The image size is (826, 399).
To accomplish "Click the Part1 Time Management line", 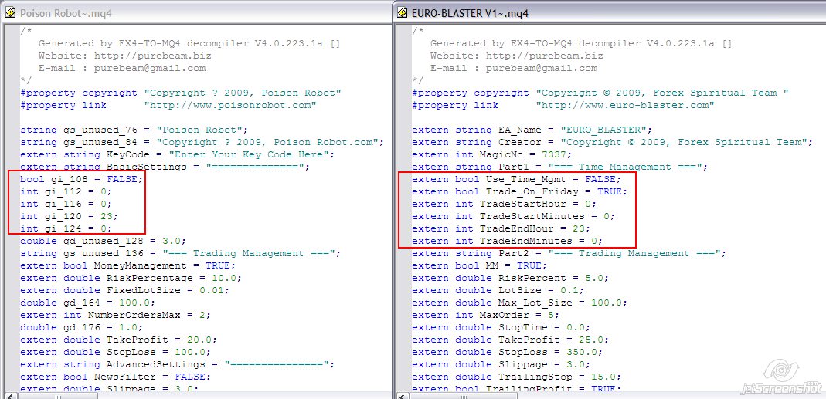I will pos(560,167).
